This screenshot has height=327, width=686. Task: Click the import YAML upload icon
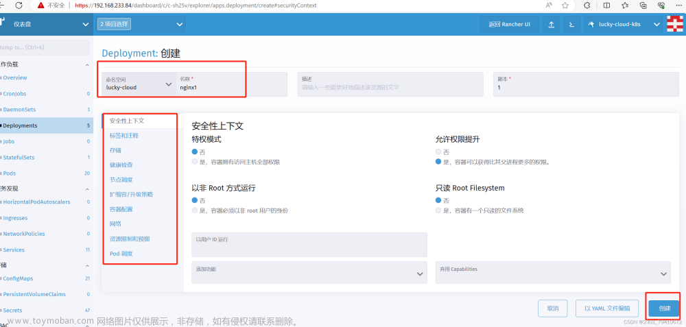point(552,25)
